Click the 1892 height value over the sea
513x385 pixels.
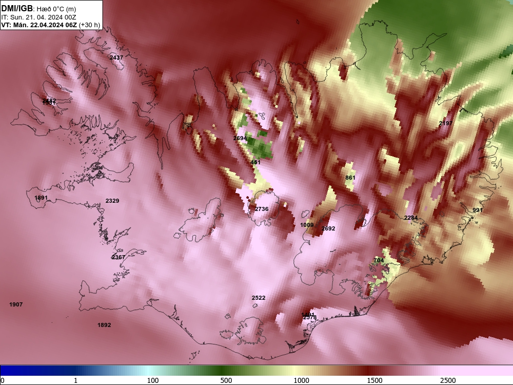tap(104, 325)
